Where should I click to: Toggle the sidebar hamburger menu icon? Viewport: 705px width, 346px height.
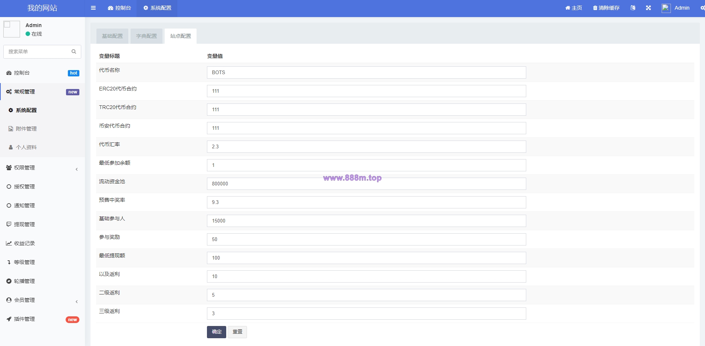tap(93, 8)
